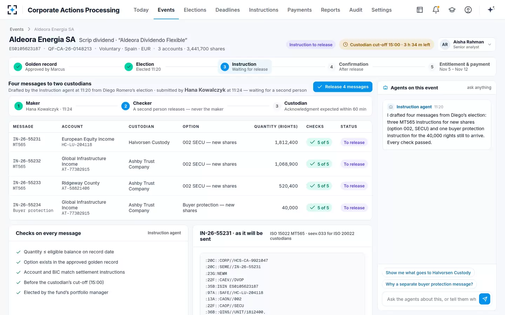Click the Golden record green check icon
The height and width of the screenshot is (315, 505).
click(18, 66)
